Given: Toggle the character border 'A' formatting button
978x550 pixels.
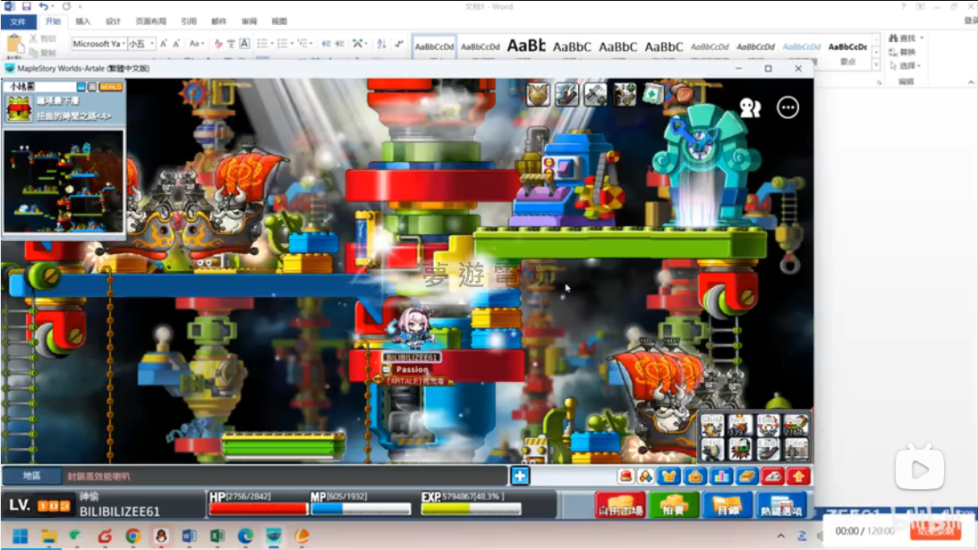Looking at the screenshot, I should (244, 44).
